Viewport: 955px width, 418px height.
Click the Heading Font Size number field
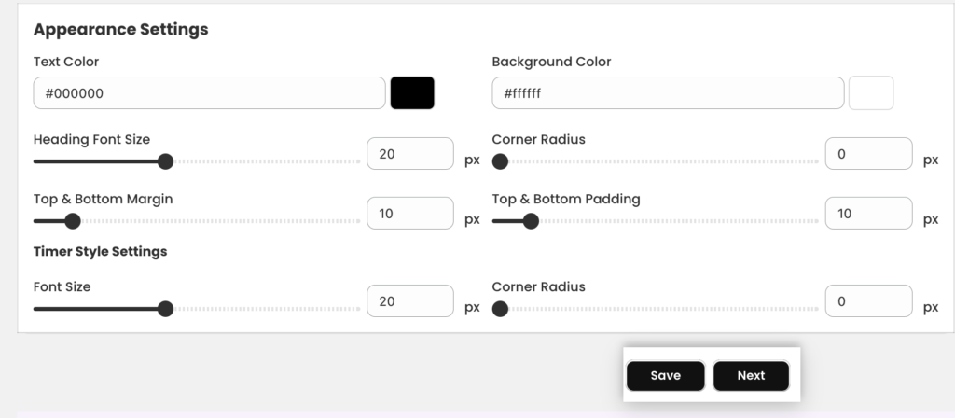point(410,154)
